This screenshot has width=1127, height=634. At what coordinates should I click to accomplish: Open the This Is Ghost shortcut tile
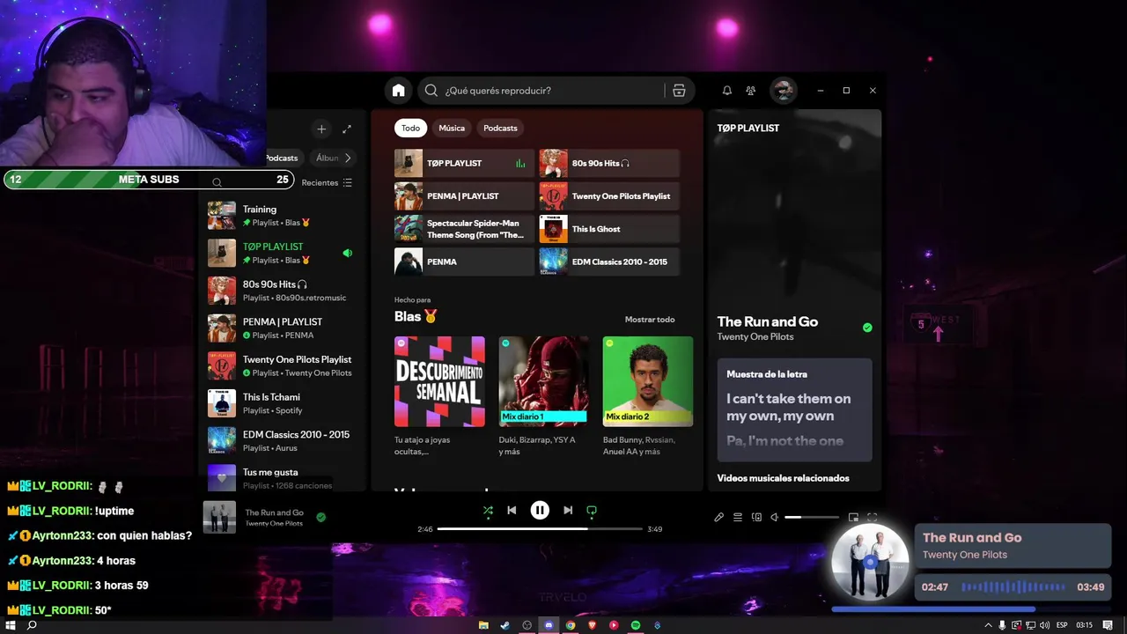[609, 229]
